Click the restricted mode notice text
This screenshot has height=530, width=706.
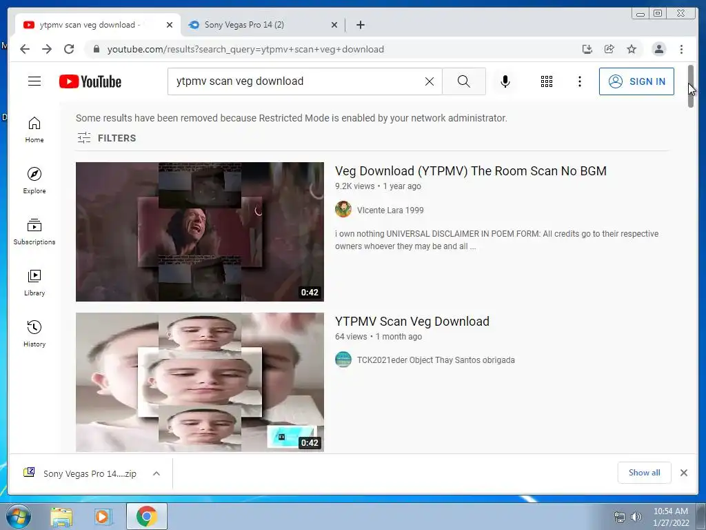point(291,118)
